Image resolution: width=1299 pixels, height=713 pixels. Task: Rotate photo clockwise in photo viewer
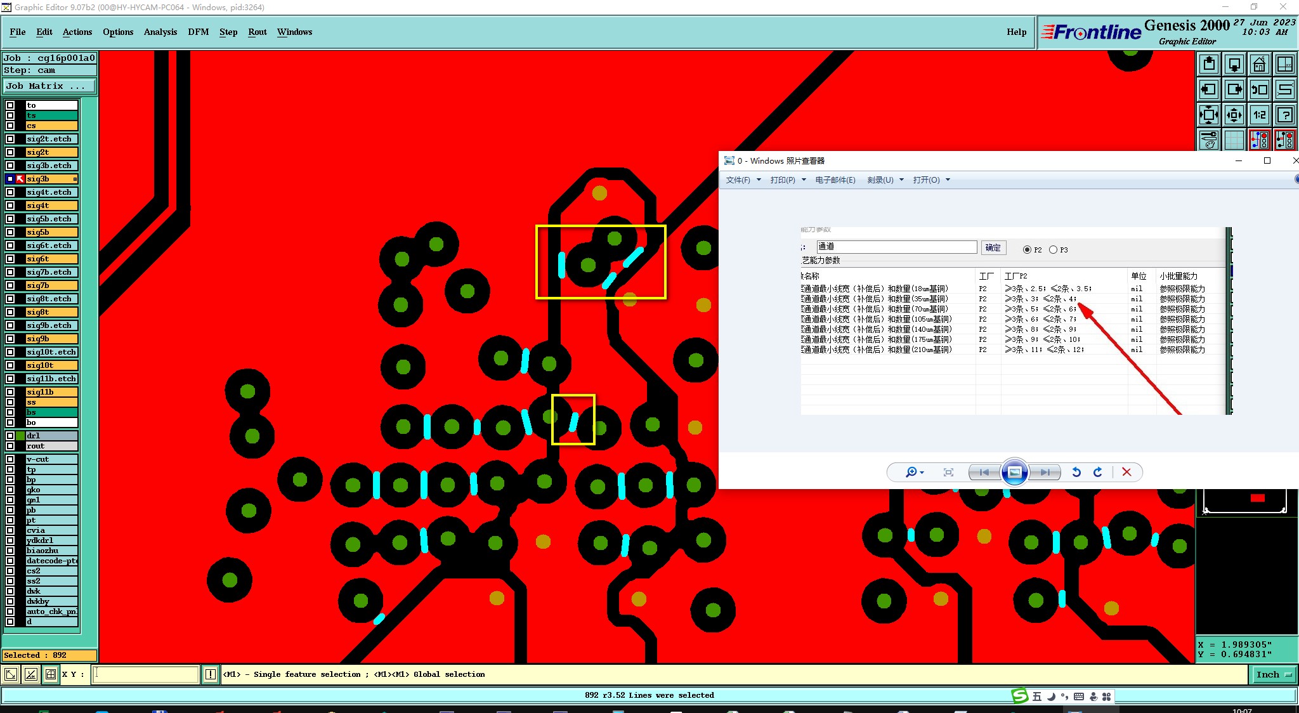point(1098,472)
